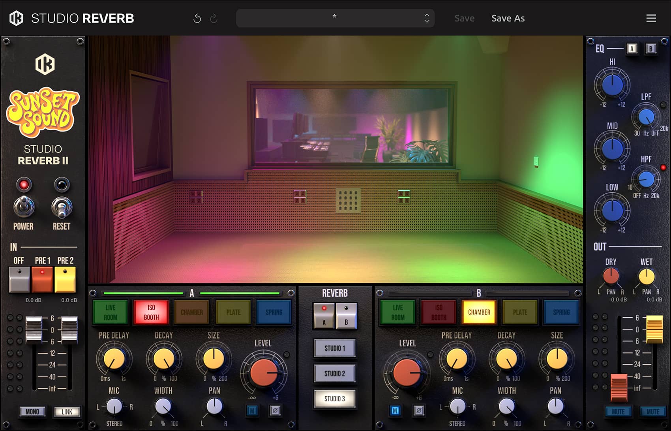
Task: Flip the Reset toggle switch
Action: coord(62,207)
